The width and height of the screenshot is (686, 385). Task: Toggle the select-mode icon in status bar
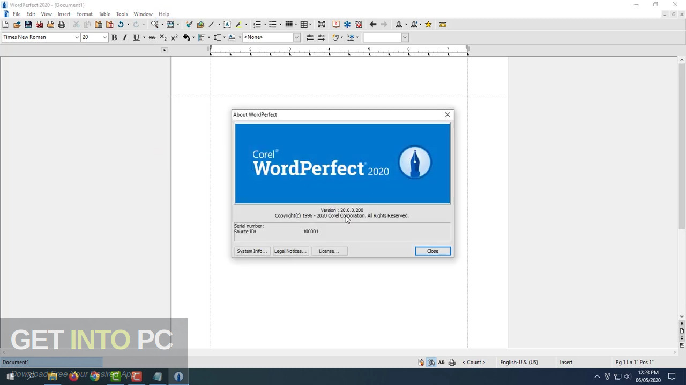tap(431, 362)
